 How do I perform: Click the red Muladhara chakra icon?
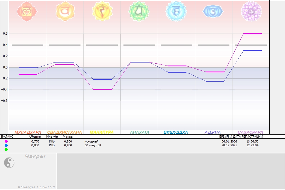pos(27,11)
